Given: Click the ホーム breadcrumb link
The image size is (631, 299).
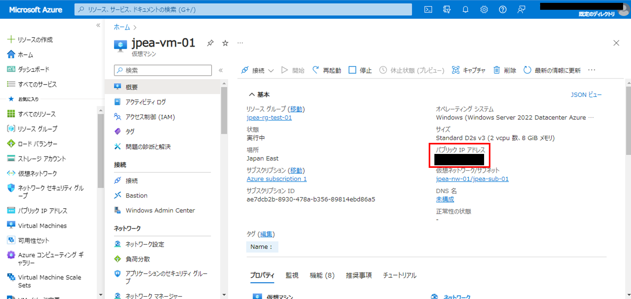Looking at the screenshot, I should 122,27.
